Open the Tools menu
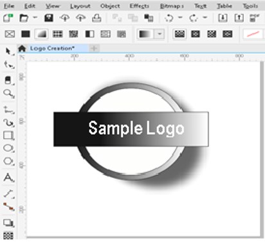The height and width of the screenshot is (242, 265). tap(250, 6)
